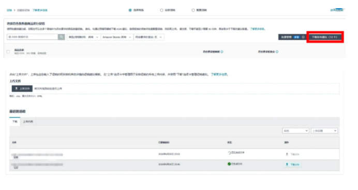Screen dimensions: 358x190
Task: Tick the select-all products checkbox in the table header
Action: [x=8, y=52]
